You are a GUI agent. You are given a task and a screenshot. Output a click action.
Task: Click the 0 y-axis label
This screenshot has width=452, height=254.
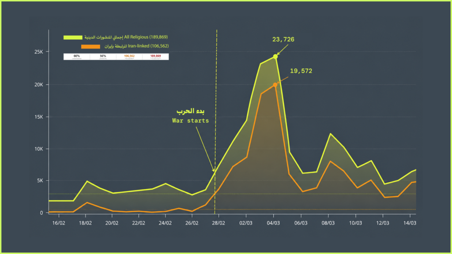tap(41, 213)
